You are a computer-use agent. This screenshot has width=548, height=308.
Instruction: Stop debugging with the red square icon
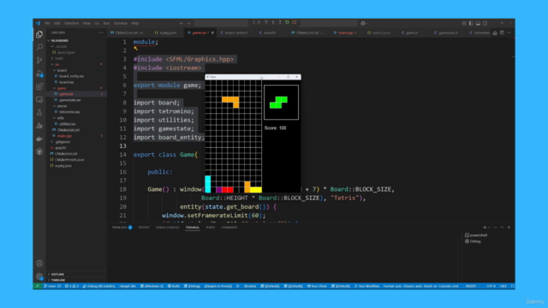pos(295,22)
